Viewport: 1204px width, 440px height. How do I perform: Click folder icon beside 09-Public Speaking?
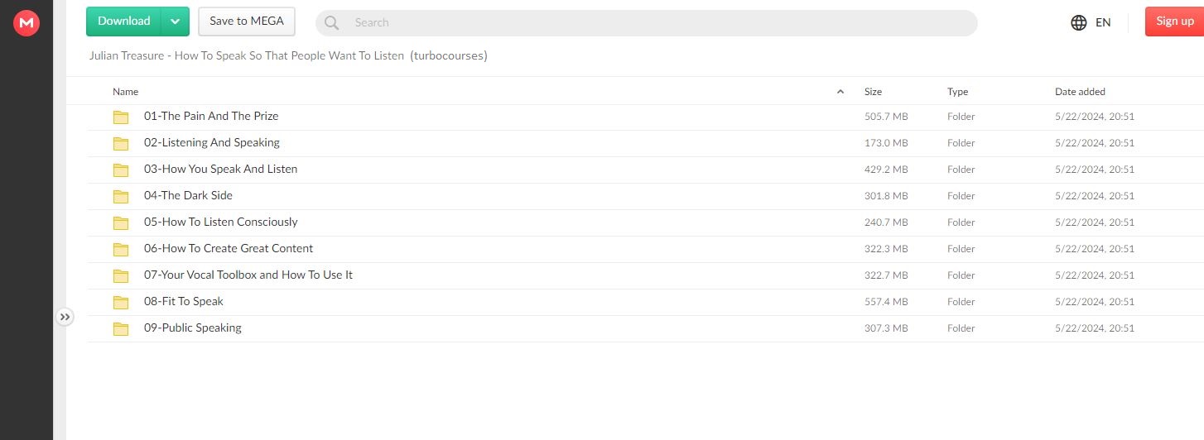coord(121,328)
